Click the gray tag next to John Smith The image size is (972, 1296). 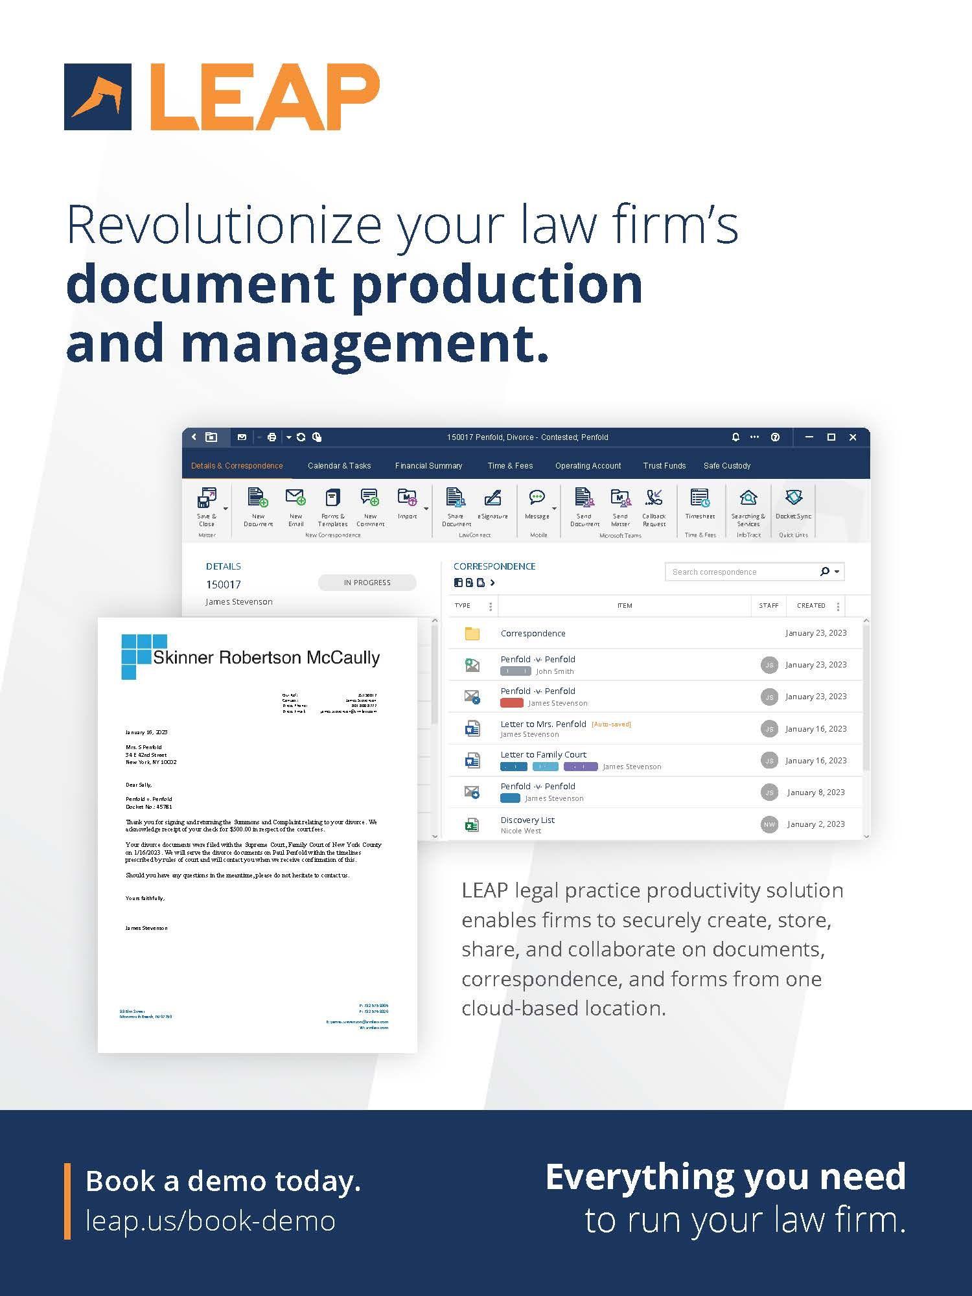(x=516, y=671)
